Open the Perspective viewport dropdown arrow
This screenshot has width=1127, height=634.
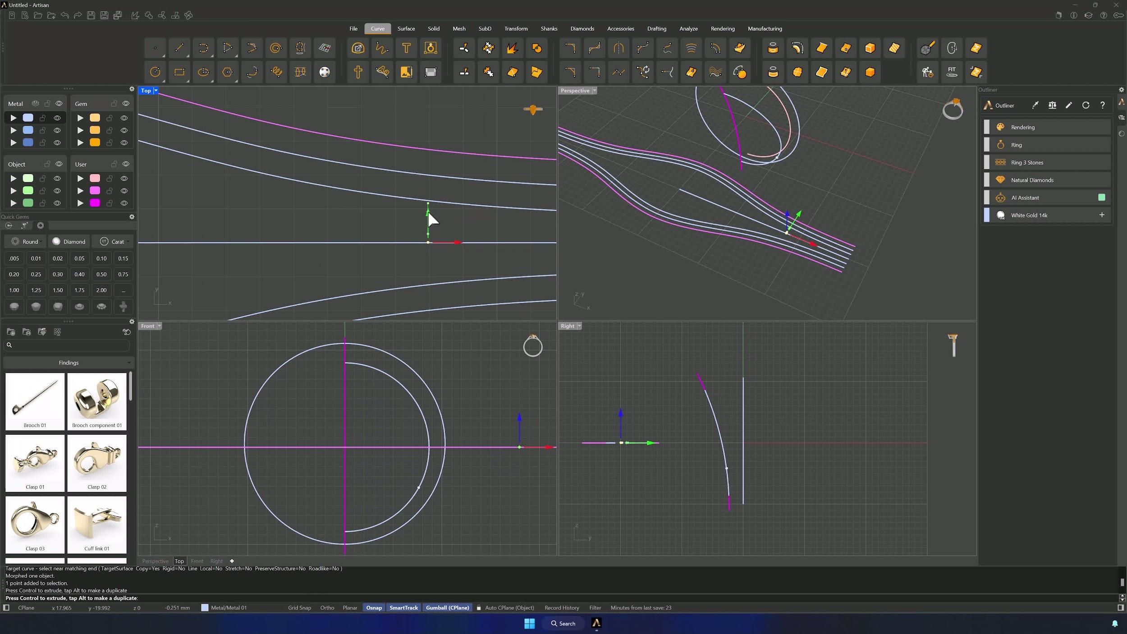click(x=595, y=91)
